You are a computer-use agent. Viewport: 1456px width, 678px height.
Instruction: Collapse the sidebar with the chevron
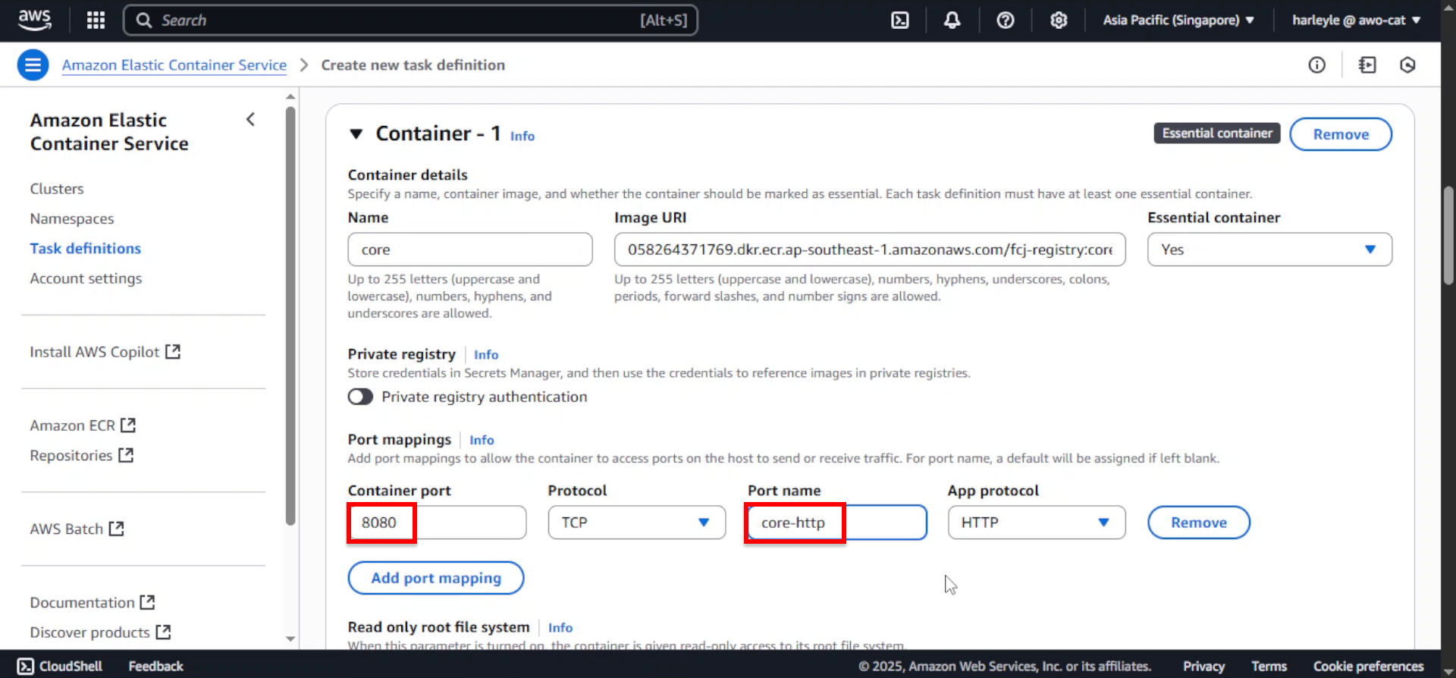[250, 120]
